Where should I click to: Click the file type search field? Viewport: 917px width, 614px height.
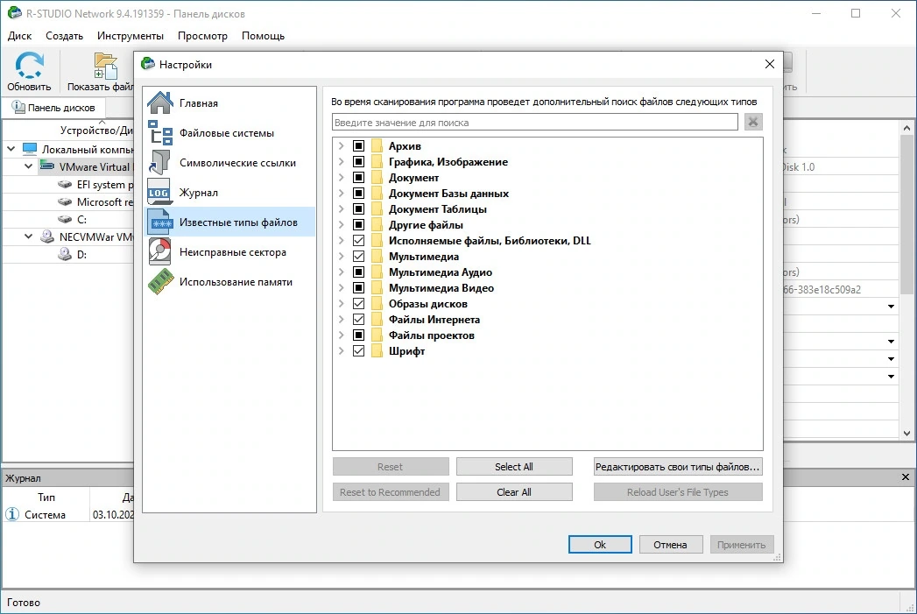(x=534, y=123)
